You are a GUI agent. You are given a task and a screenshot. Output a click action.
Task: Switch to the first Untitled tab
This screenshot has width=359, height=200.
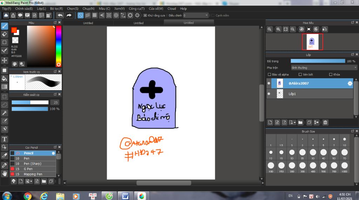(88, 23)
